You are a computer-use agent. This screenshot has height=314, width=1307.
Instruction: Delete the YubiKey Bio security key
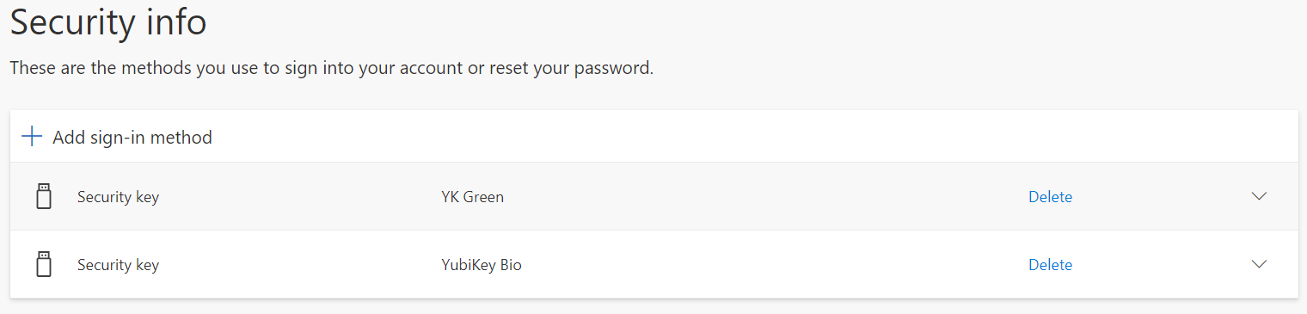(x=1050, y=264)
